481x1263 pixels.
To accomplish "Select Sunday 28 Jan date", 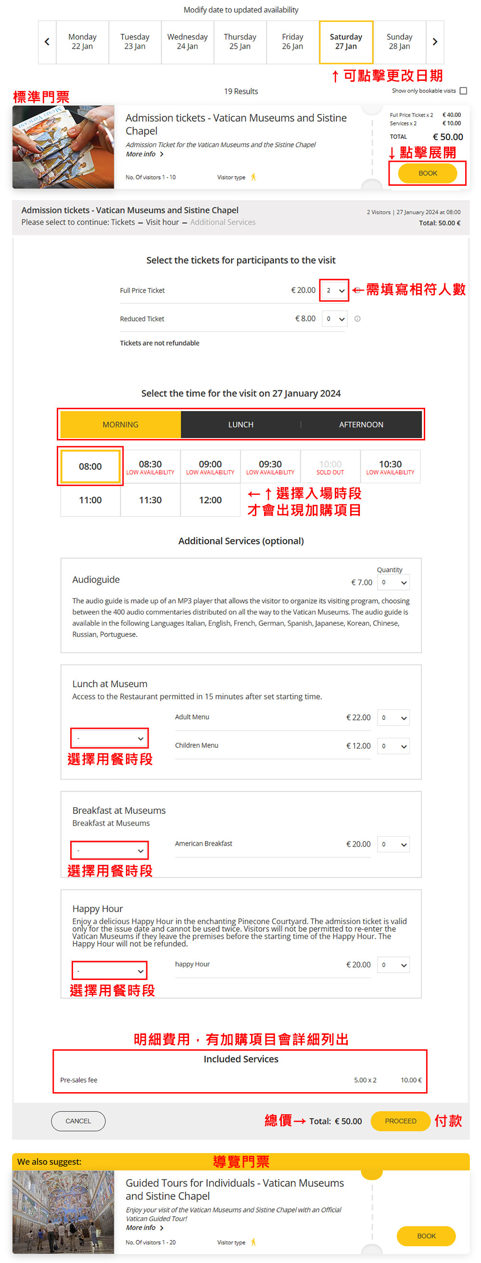I will pos(399,42).
